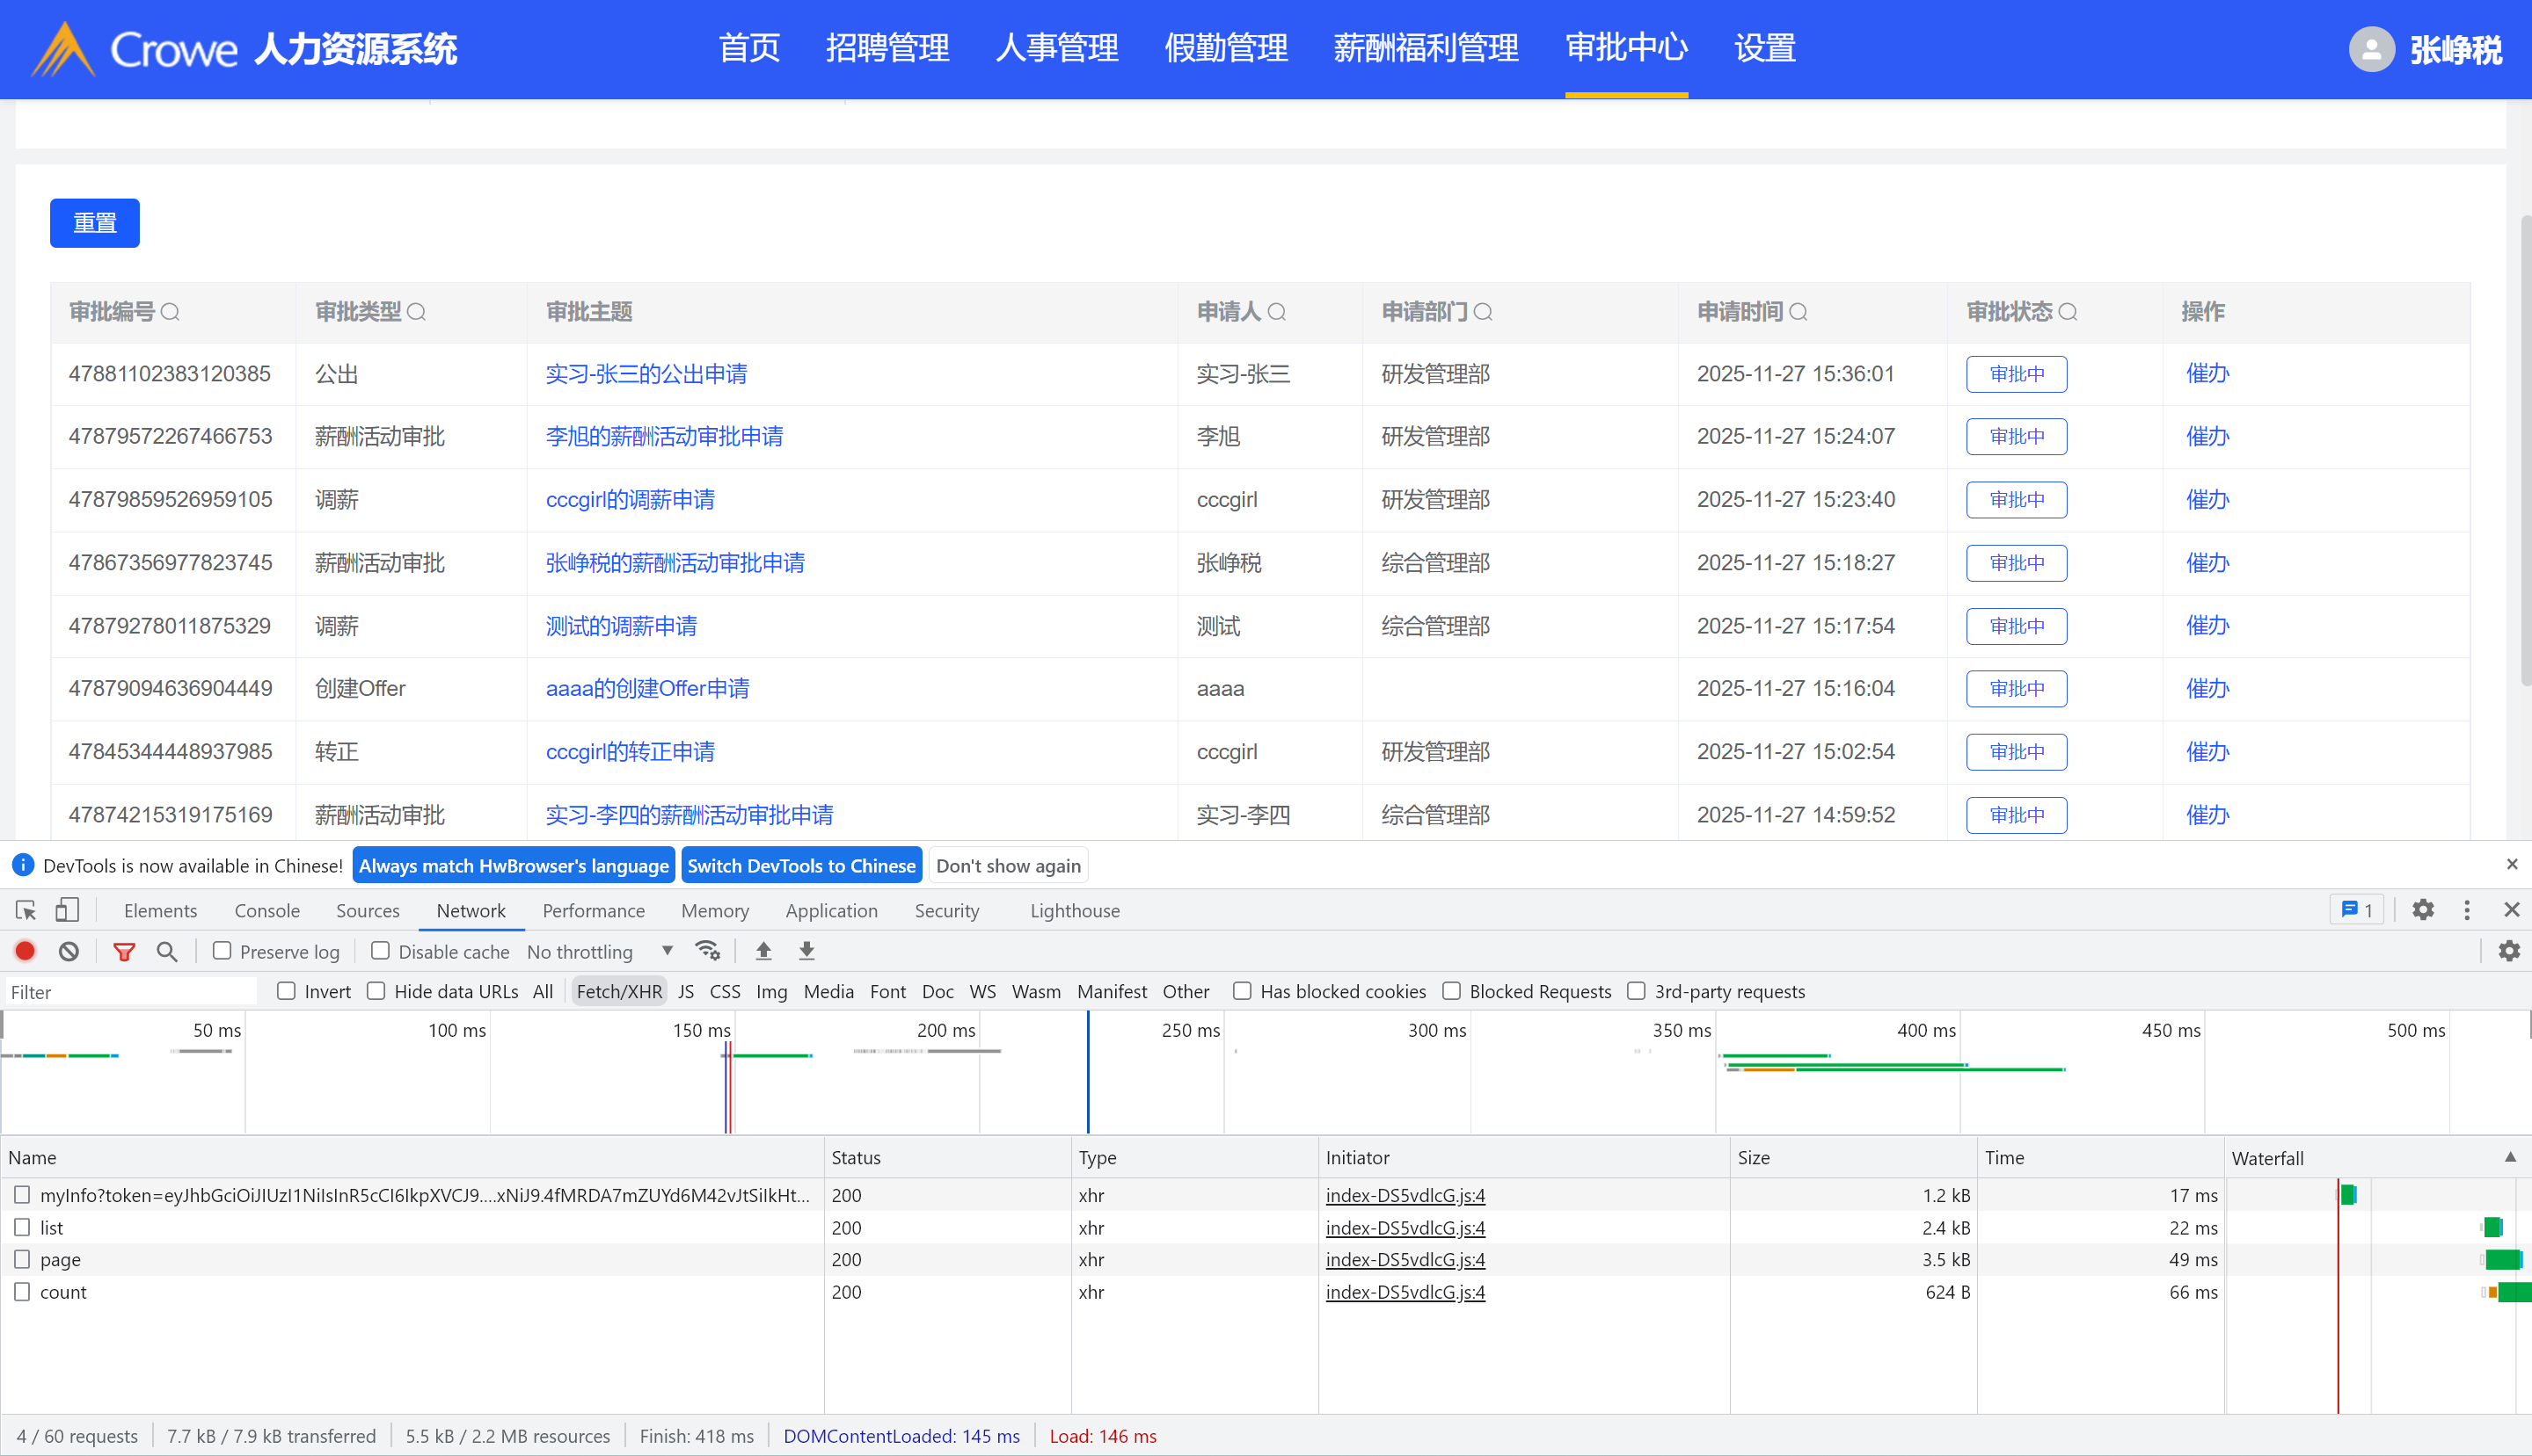The width and height of the screenshot is (2532, 1456).
Task: Click search icon beside 审批编号 column
Action: click(170, 312)
